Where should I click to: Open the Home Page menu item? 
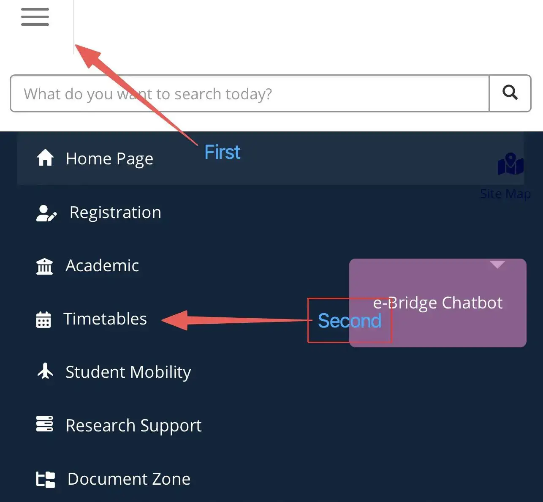click(x=109, y=159)
